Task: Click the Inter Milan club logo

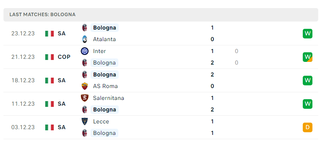Action: pos(84,51)
